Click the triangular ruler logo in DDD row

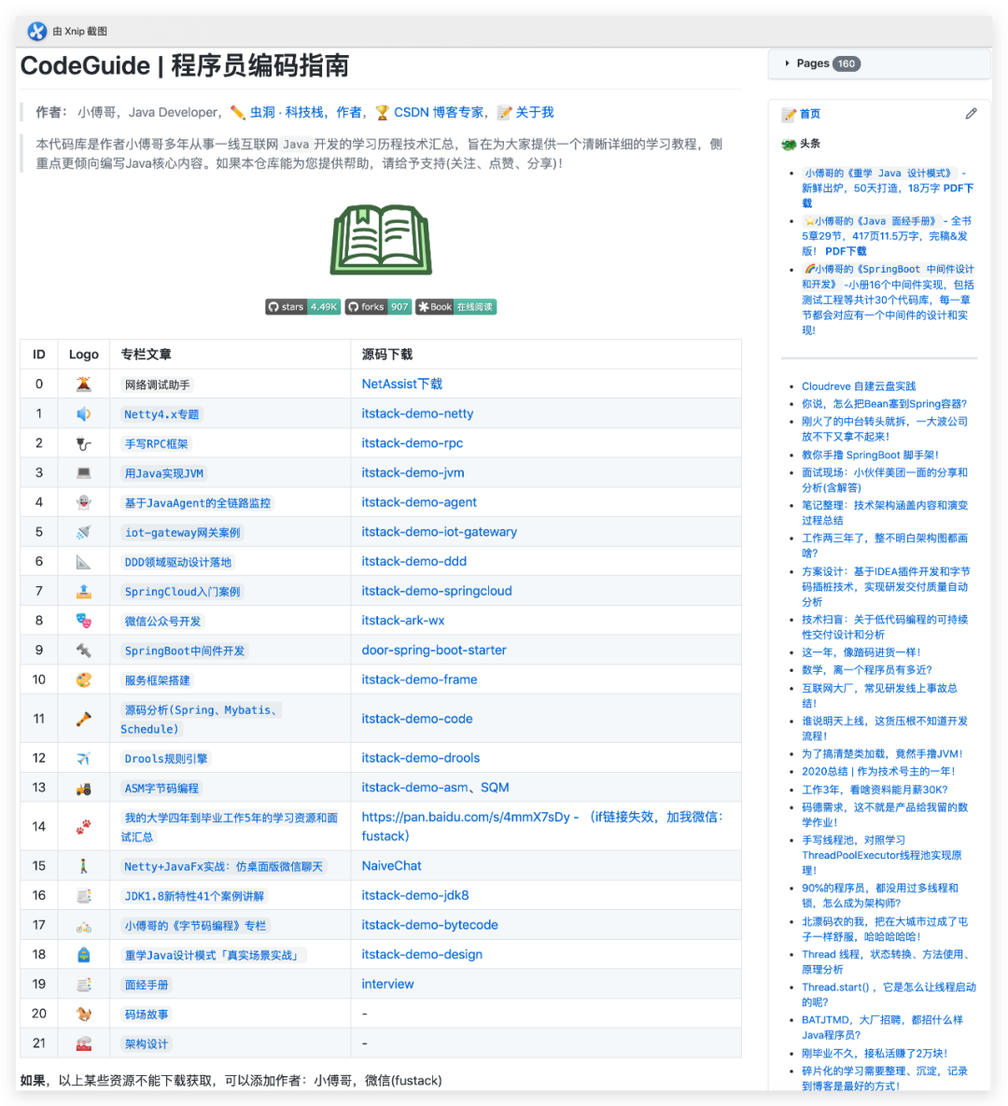83,562
